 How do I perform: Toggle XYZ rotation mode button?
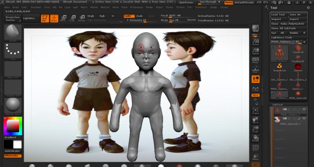[x=256, y=95]
